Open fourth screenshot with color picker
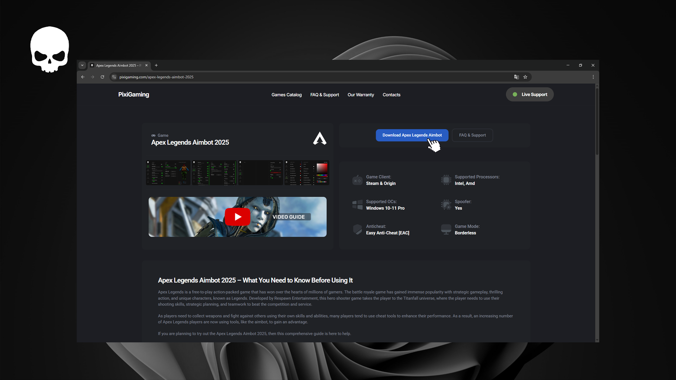Image resolution: width=676 pixels, height=380 pixels. point(307,173)
